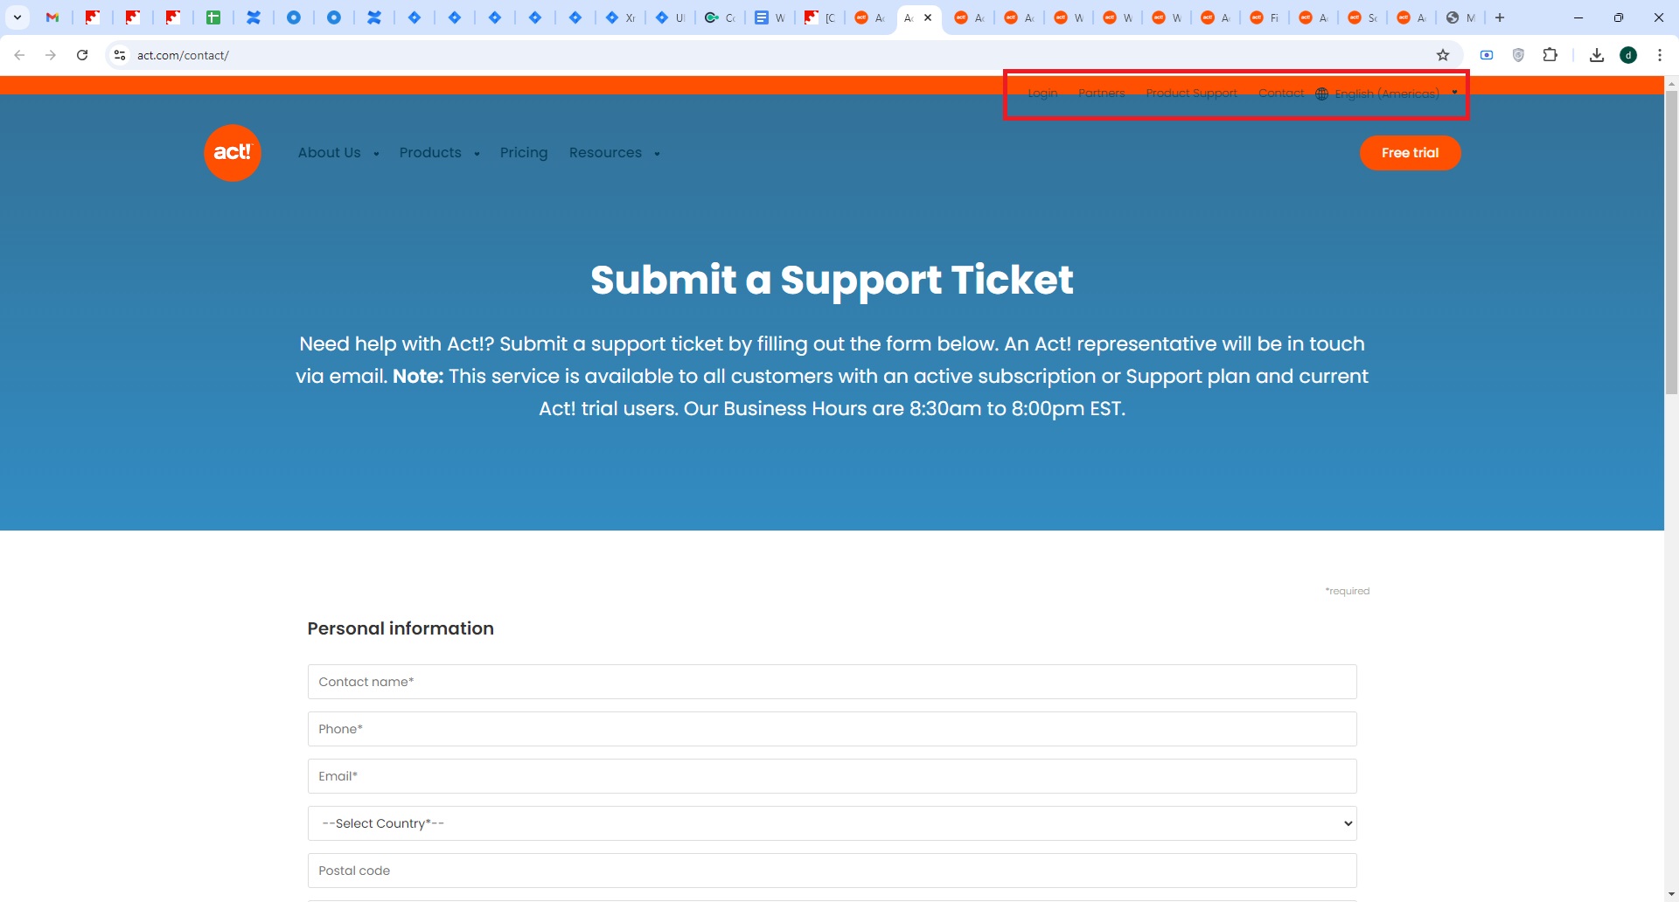This screenshot has width=1679, height=902.
Task: Open the English (Americas) language selector
Action: coord(1388,94)
